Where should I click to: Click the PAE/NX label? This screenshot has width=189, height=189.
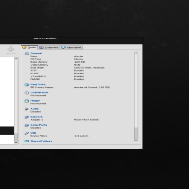(x=35, y=79)
